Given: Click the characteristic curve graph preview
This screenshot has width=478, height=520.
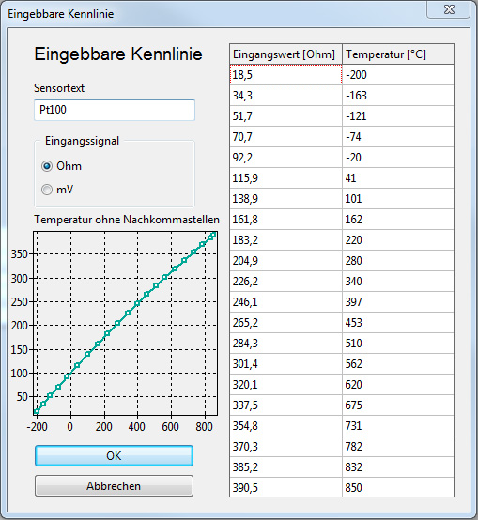Looking at the screenshot, I should tap(126, 323).
